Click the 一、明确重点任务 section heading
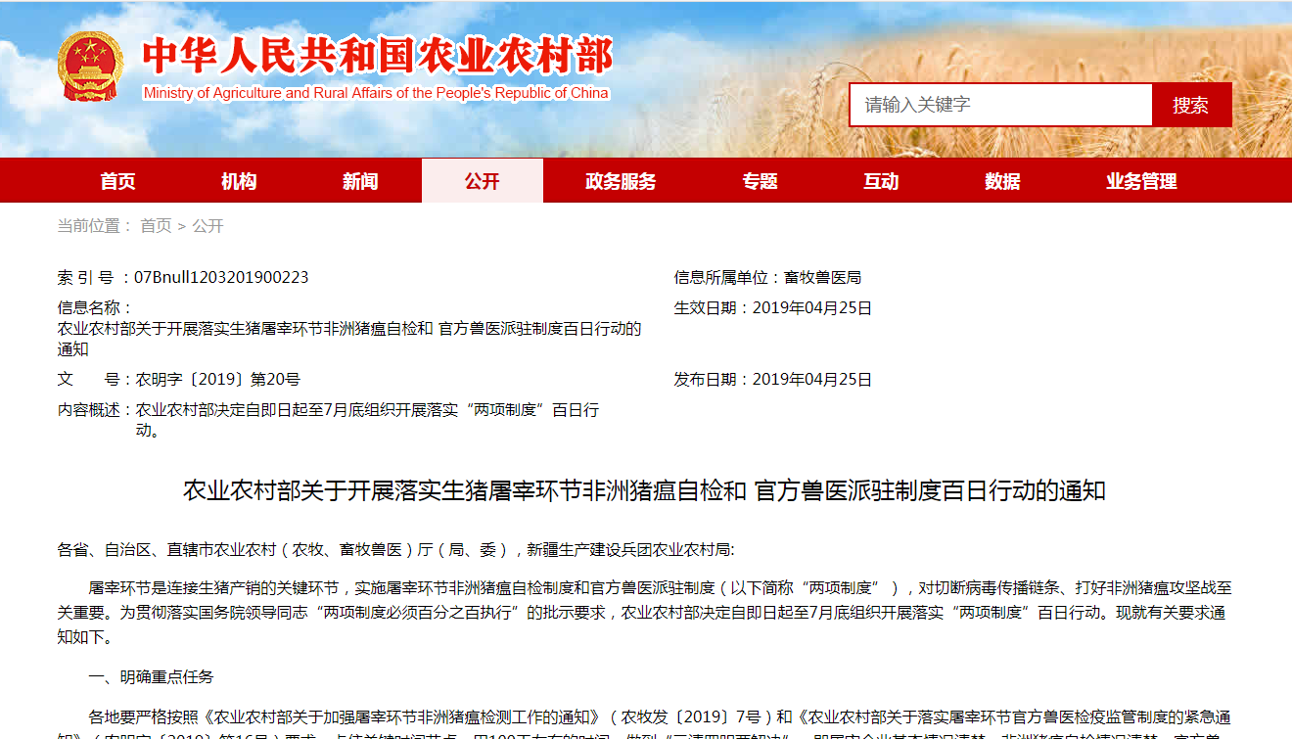1292x739 pixels. click(151, 676)
